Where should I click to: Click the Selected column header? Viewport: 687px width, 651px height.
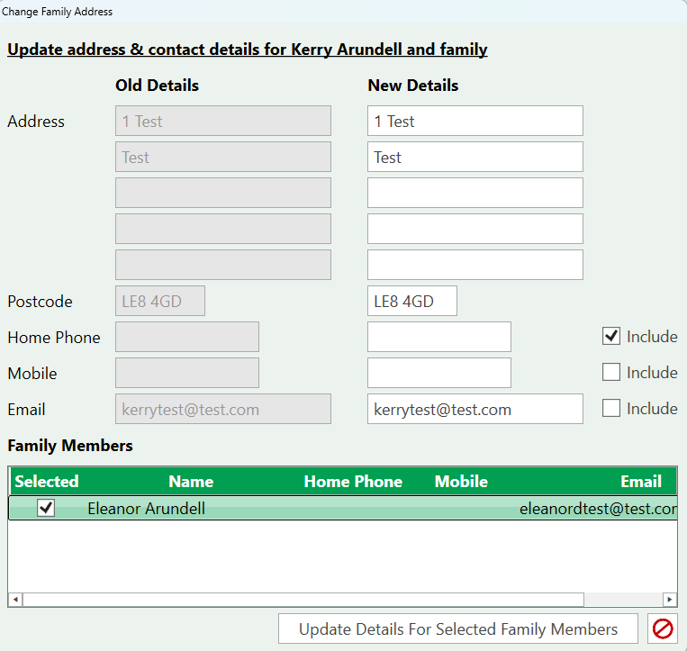click(x=47, y=482)
